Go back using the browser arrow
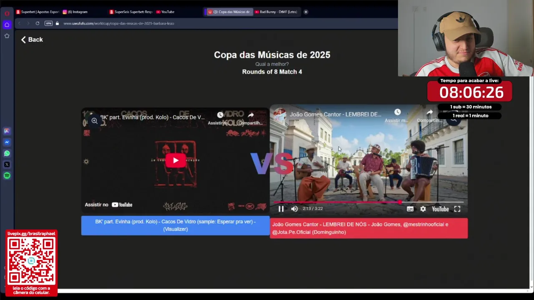The width and height of the screenshot is (534, 300). point(19,23)
